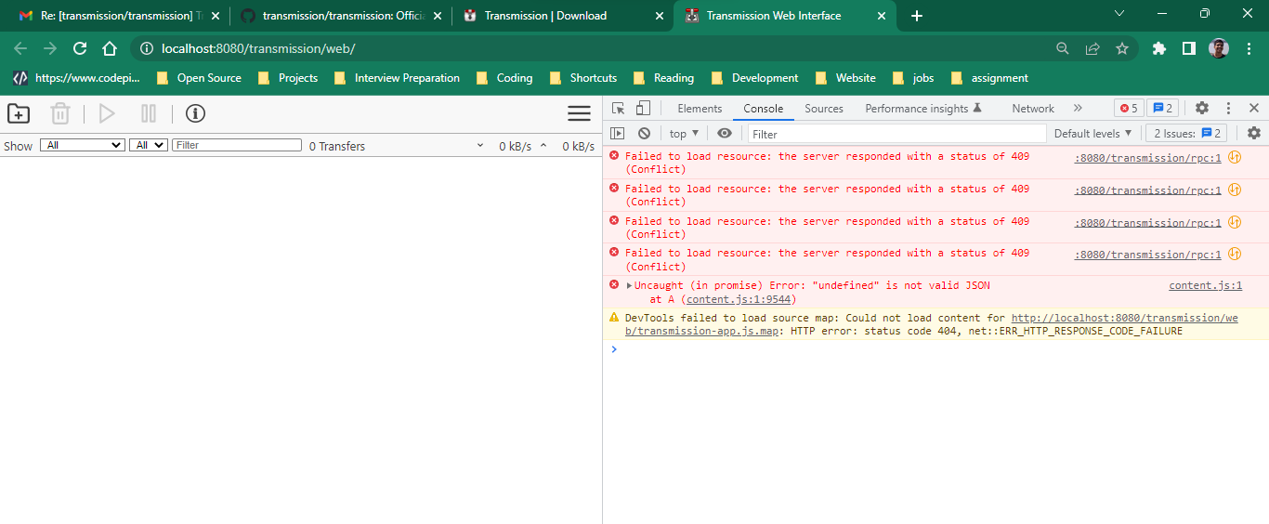Pause selected torrents with pause icon

click(149, 113)
